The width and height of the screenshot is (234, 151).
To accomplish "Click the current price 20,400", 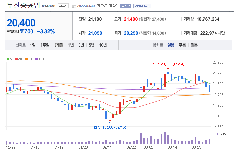I will click(x=21, y=23).
